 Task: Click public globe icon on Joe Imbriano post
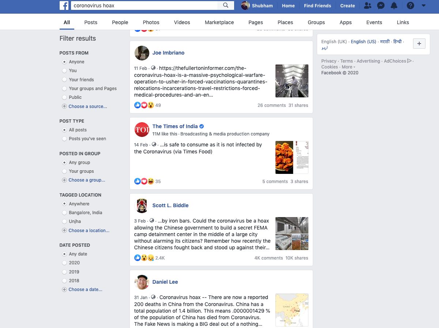click(x=153, y=68)
